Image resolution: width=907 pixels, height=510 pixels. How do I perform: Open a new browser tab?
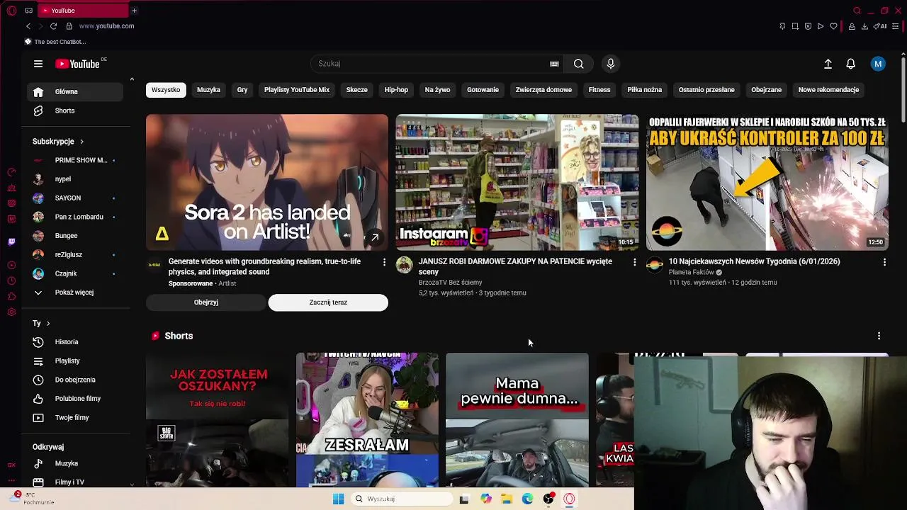(134, 11)
